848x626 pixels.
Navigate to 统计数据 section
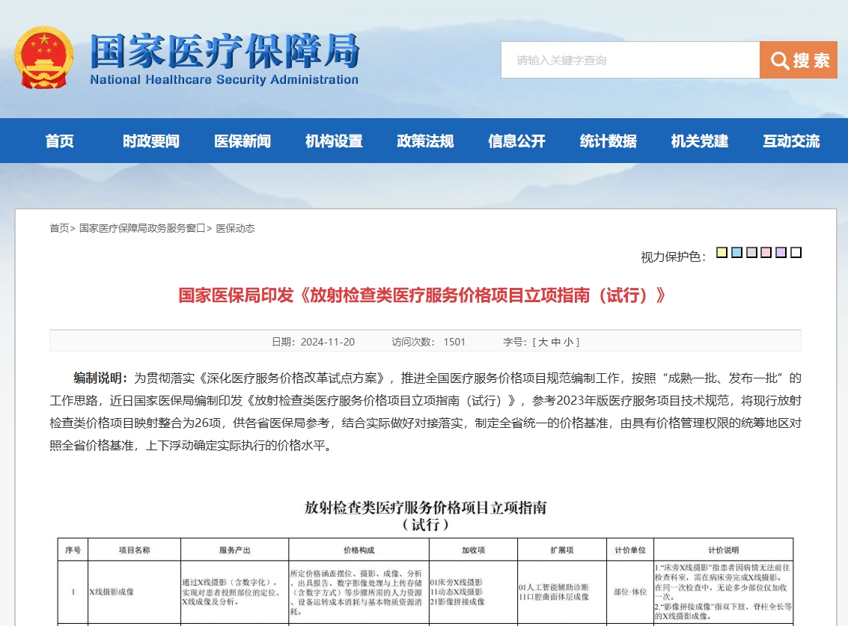click(x=608, y=141)
